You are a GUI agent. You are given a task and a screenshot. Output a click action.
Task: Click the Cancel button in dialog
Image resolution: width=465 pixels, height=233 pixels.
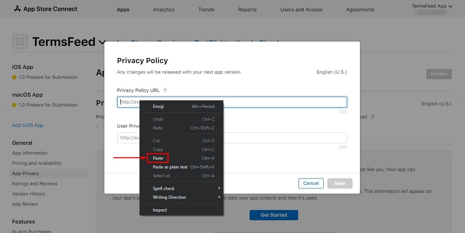[311, 183]
